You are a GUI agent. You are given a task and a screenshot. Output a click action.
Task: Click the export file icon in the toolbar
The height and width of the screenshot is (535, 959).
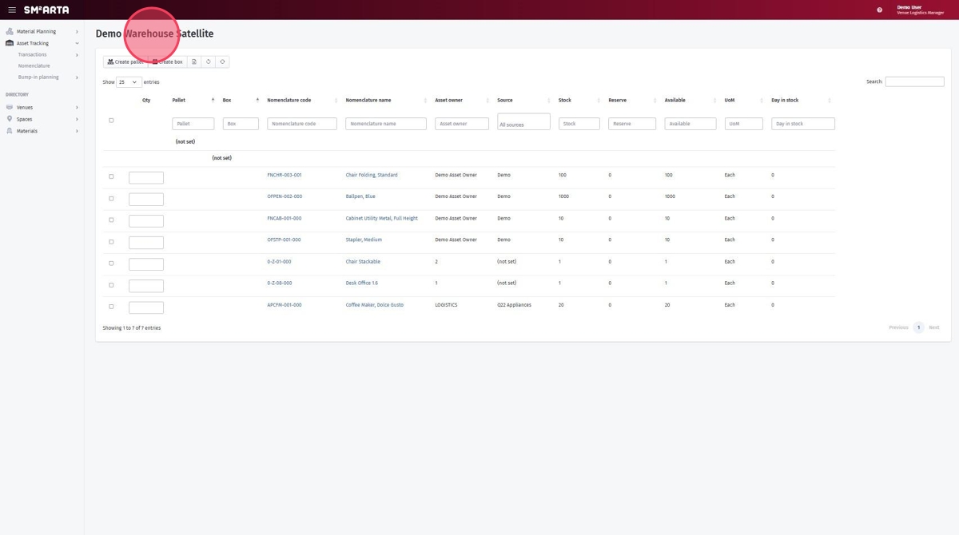click(193, 61)
